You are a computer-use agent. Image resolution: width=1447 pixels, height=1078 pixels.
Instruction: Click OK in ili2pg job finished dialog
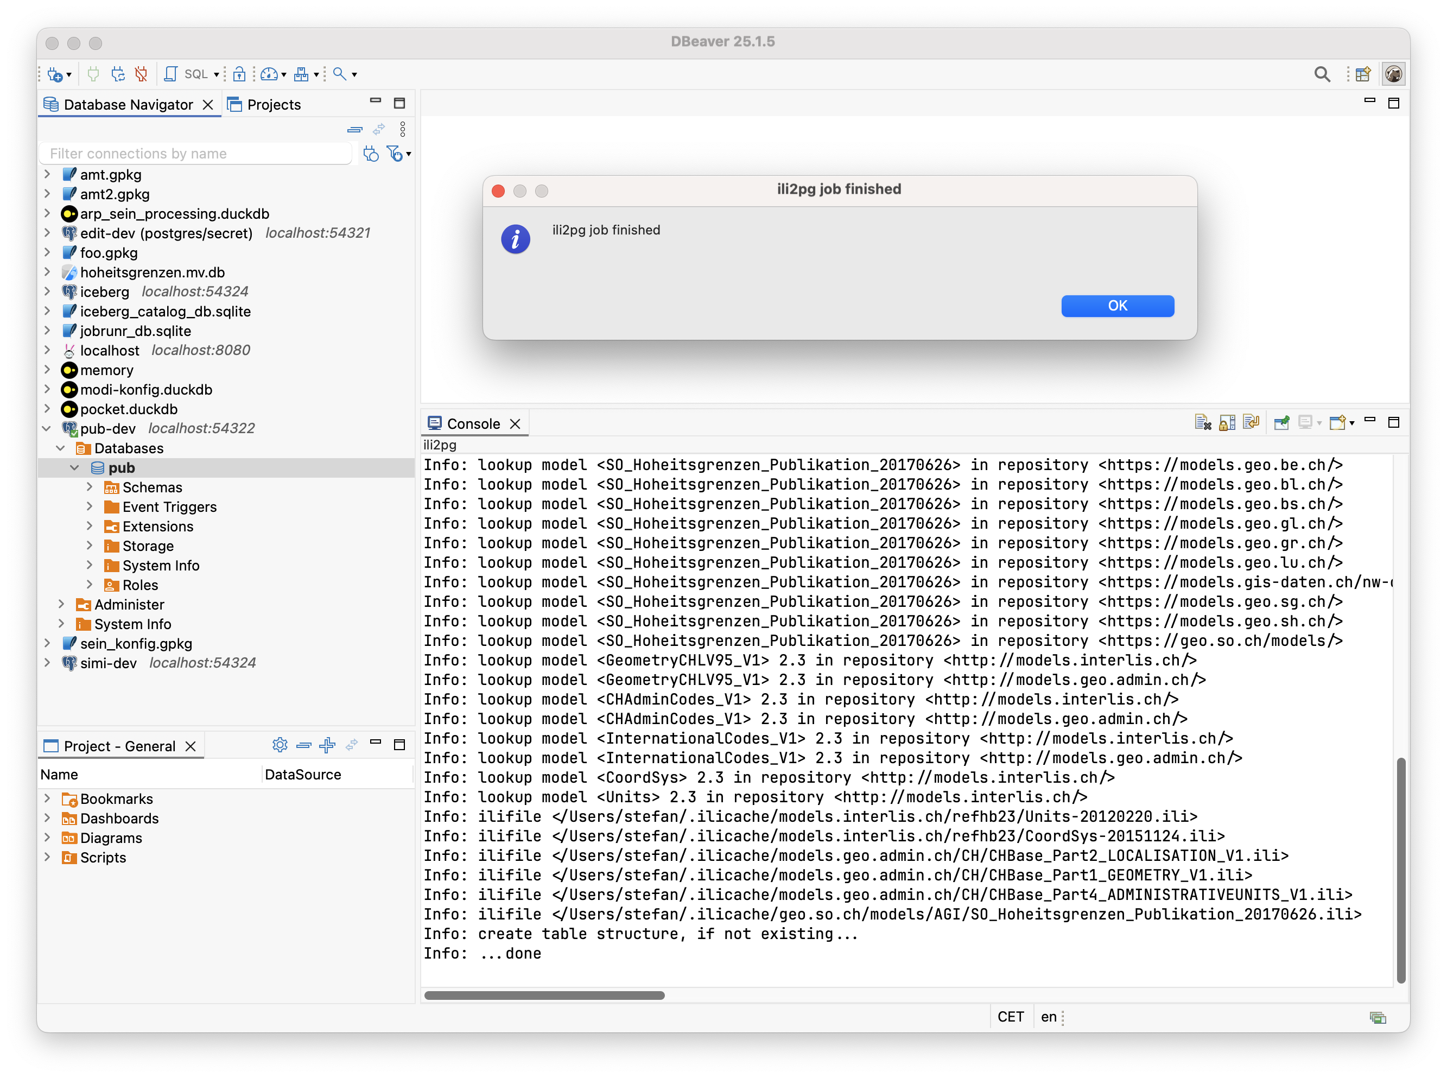1117,306
